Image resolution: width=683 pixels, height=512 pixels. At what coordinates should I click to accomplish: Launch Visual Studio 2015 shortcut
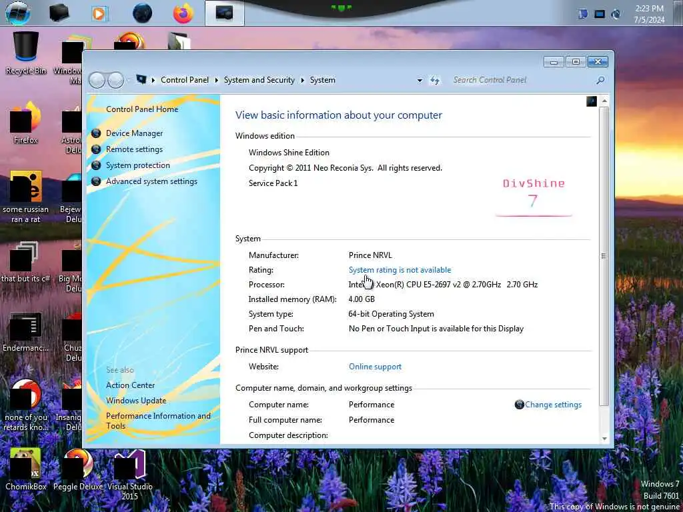click(x=130, y=475)
